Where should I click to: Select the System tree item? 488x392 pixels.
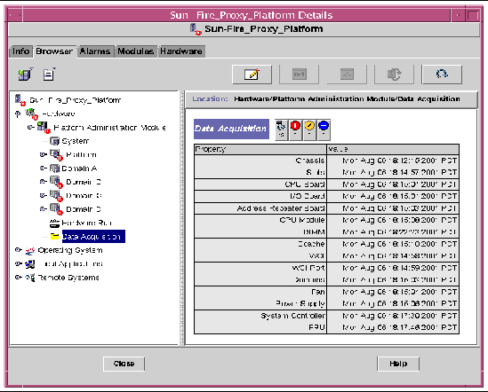[x=76, y=141]
